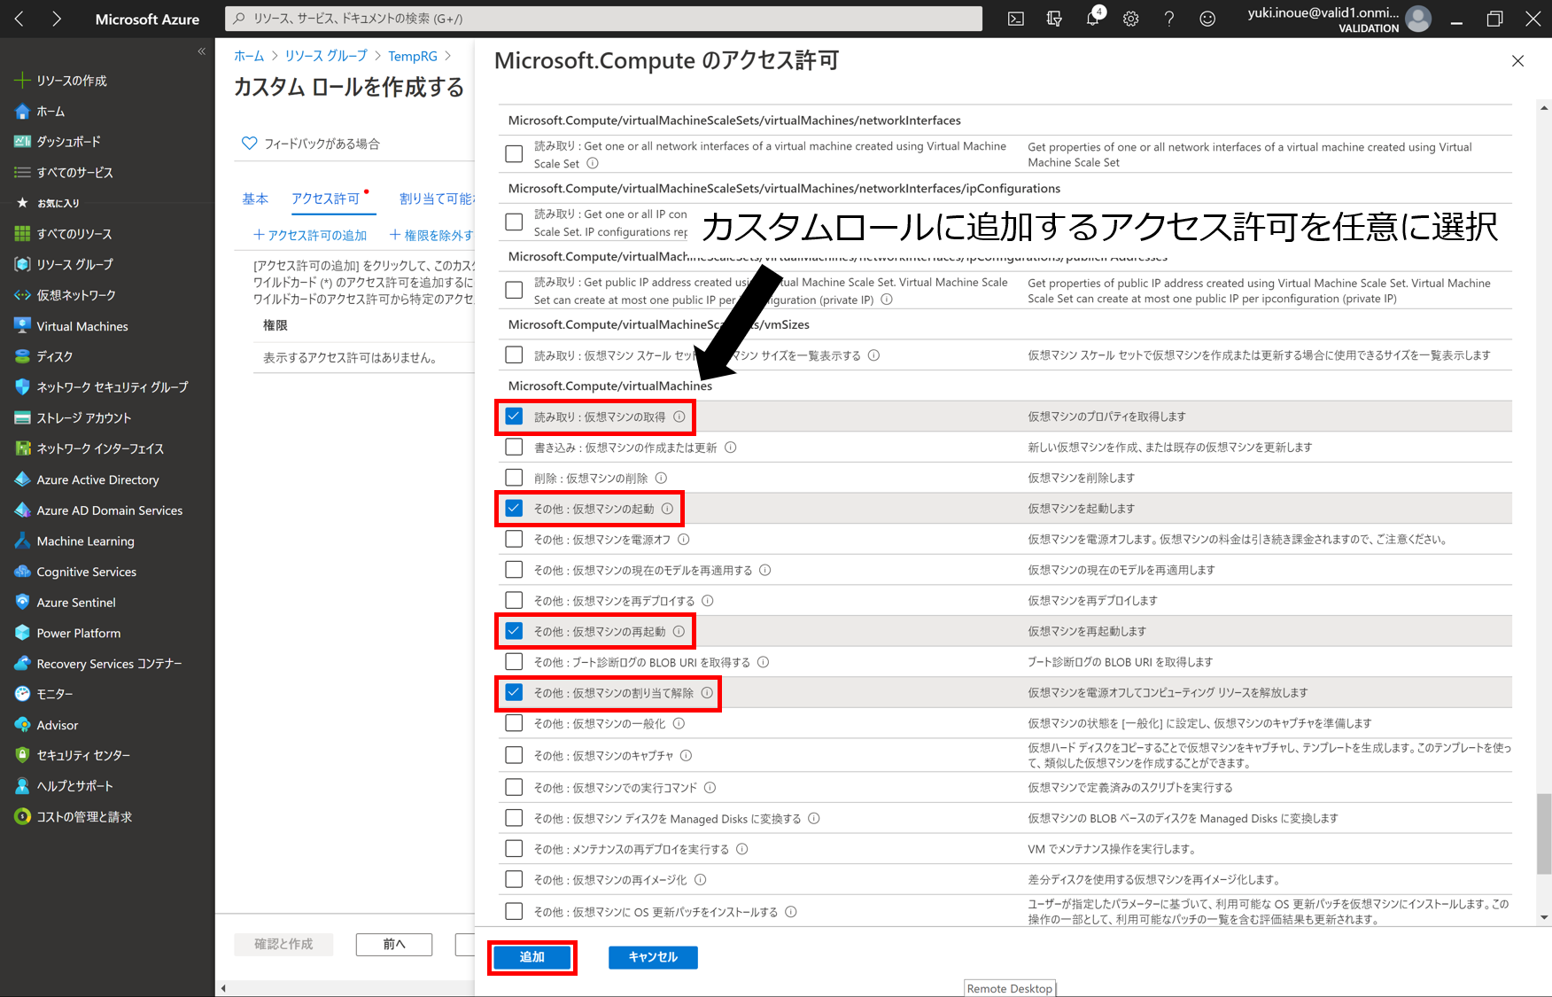Open ダッシュボード in the sidebar

(x=68, y=142)
